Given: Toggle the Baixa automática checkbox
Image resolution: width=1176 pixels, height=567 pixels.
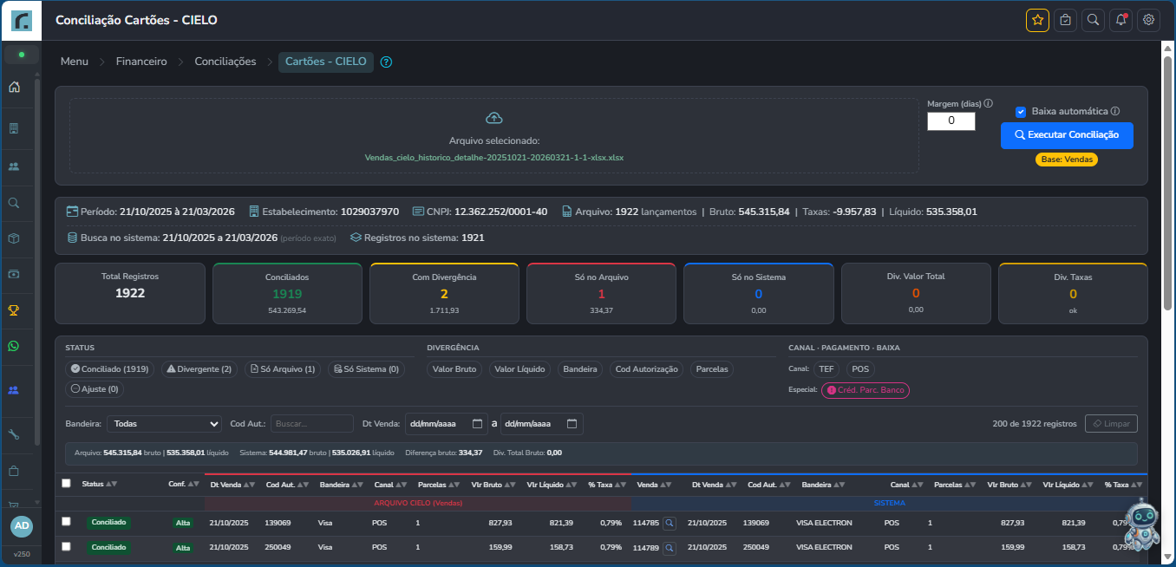Looking at the screenshot, I should tap(1021, 112).
